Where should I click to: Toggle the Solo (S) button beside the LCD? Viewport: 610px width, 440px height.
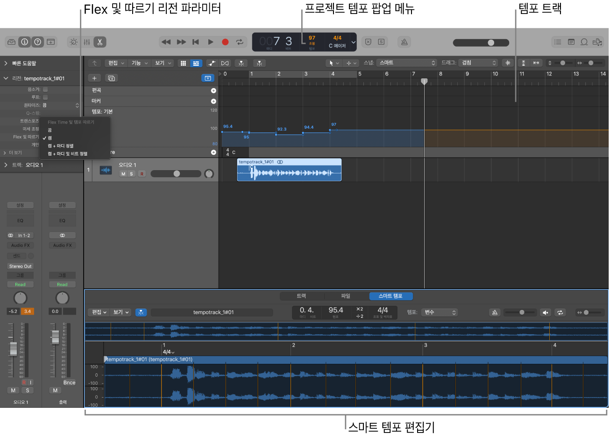pos(381,42)
